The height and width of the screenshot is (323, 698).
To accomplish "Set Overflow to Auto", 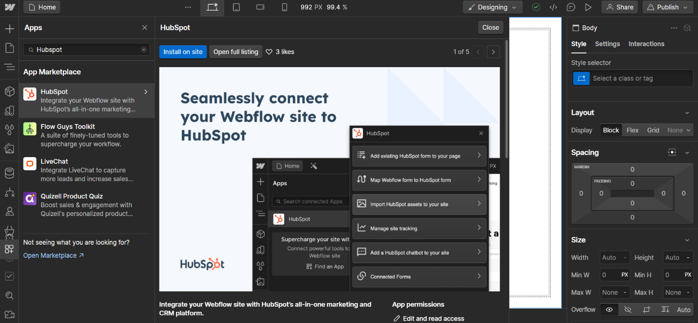I will click(x=684, y=309).
